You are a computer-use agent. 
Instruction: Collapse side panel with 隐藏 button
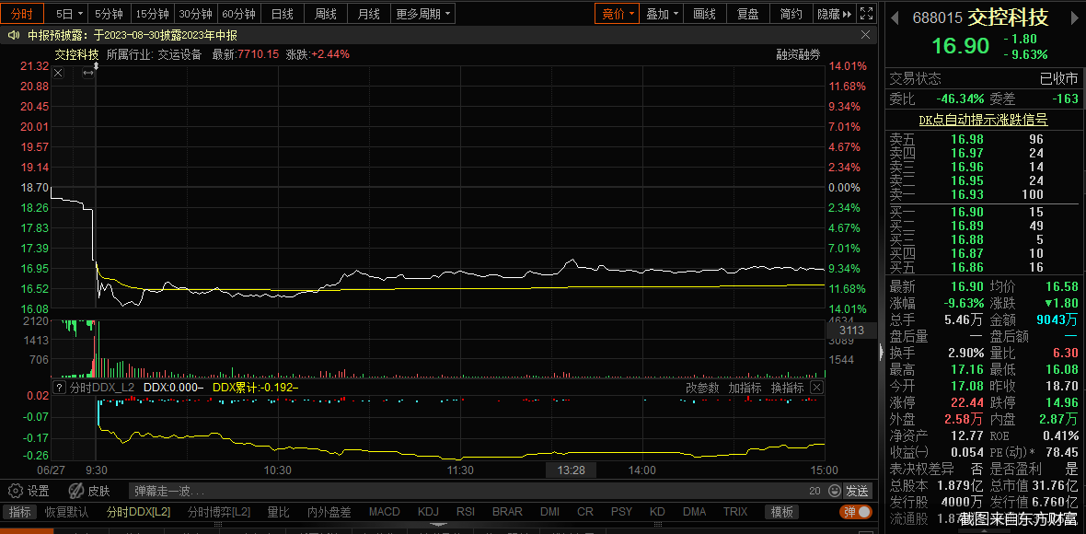tap(833, 14)
